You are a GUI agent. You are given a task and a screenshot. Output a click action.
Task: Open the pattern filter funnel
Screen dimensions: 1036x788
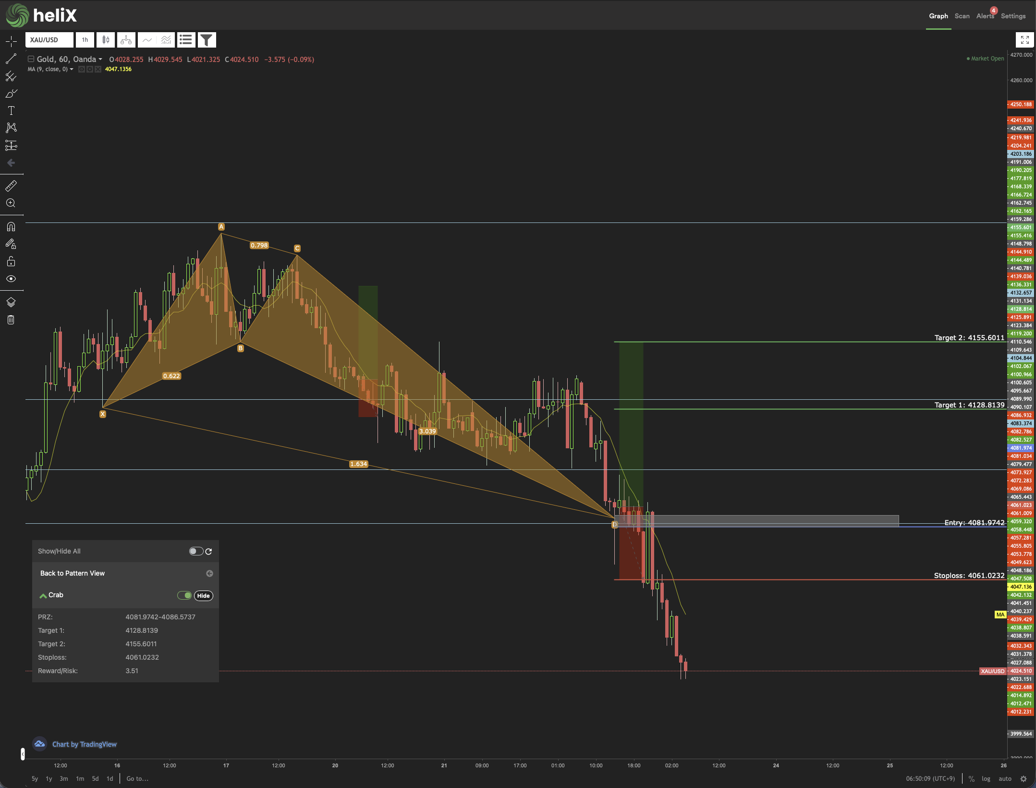click(207, 40)
